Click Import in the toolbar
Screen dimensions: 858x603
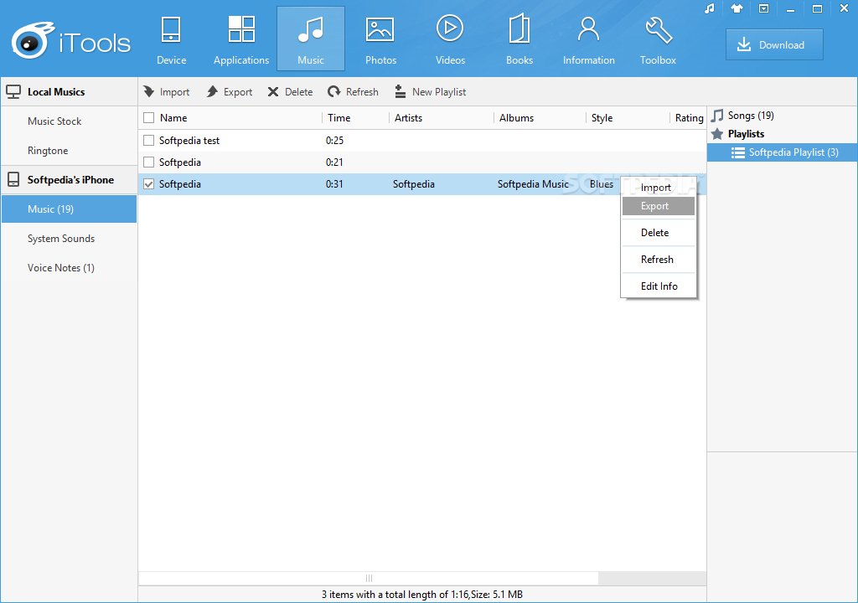point(167,92)
